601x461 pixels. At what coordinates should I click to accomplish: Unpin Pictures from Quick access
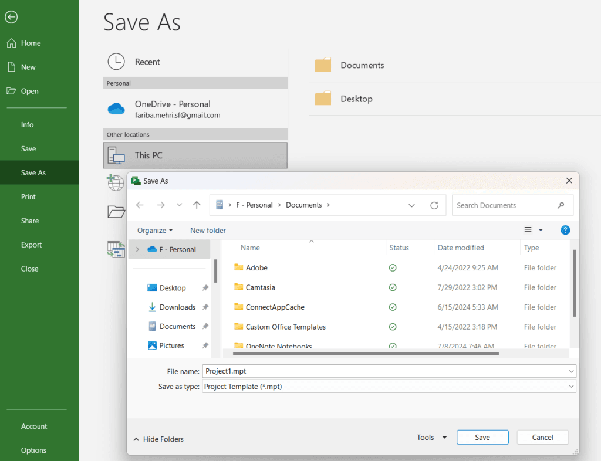click(x=205, y=345)
